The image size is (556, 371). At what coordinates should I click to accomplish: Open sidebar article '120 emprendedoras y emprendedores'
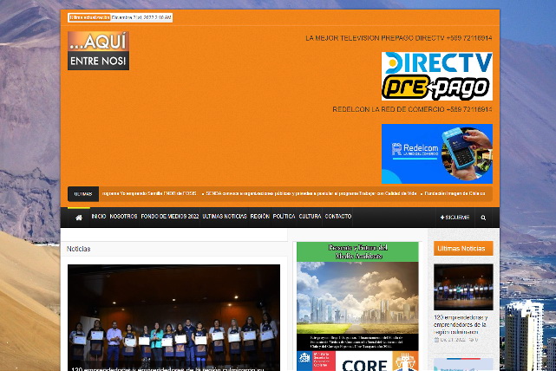pos(463,324)
